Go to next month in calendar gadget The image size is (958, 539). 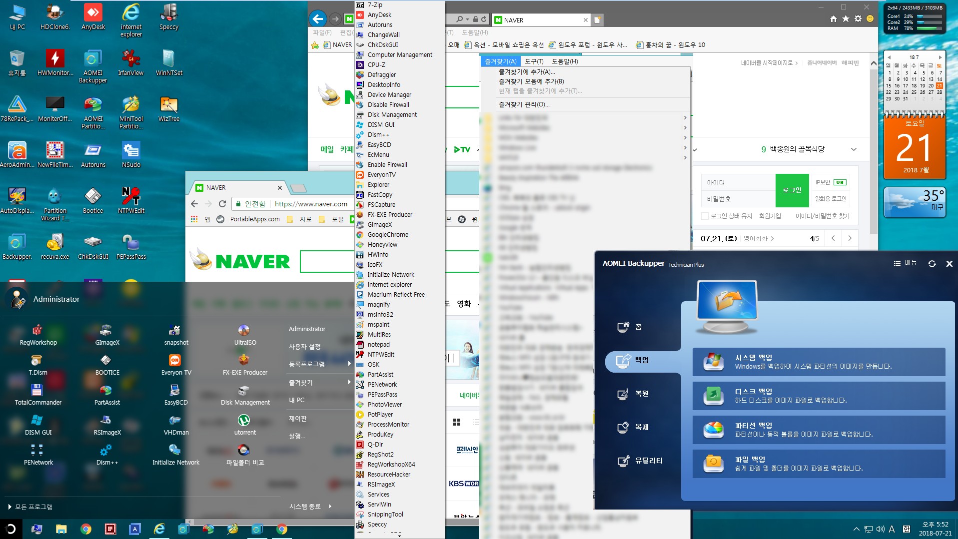(x=940, y=57)
